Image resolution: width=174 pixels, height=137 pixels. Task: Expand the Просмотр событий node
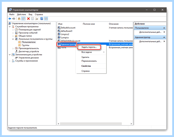13,33
